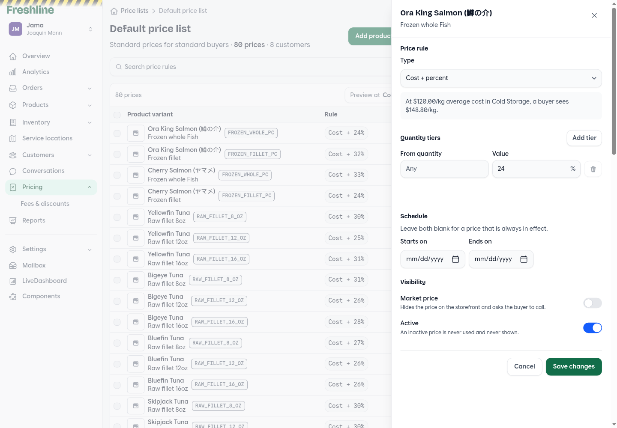Open the price rule Type dropdown
Screen dimensions: 617x428
click(x=501, y=78)
